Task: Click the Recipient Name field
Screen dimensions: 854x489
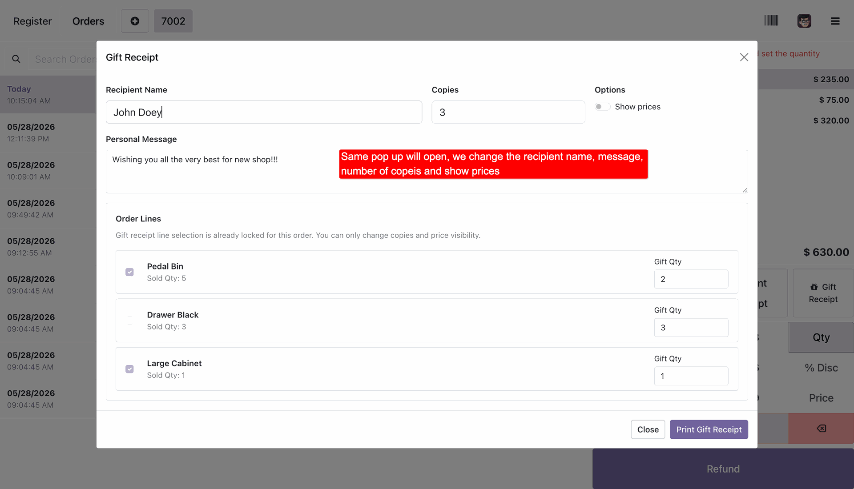Action: pos(264,112)
